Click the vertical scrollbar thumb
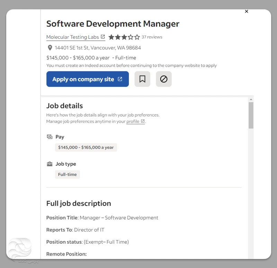This screenshot has width=277, height=268. point(251,115)
